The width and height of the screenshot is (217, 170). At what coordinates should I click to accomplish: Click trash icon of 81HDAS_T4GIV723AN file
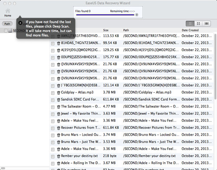59,43
